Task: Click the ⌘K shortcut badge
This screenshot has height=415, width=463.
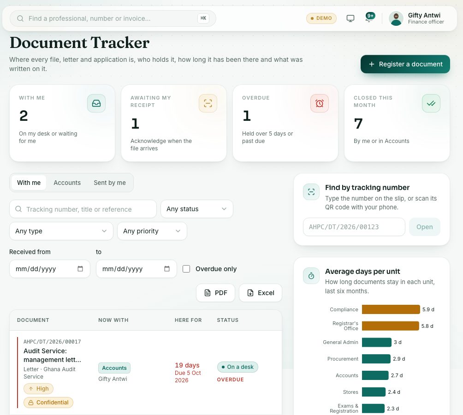Action: (x=203, y=18)
